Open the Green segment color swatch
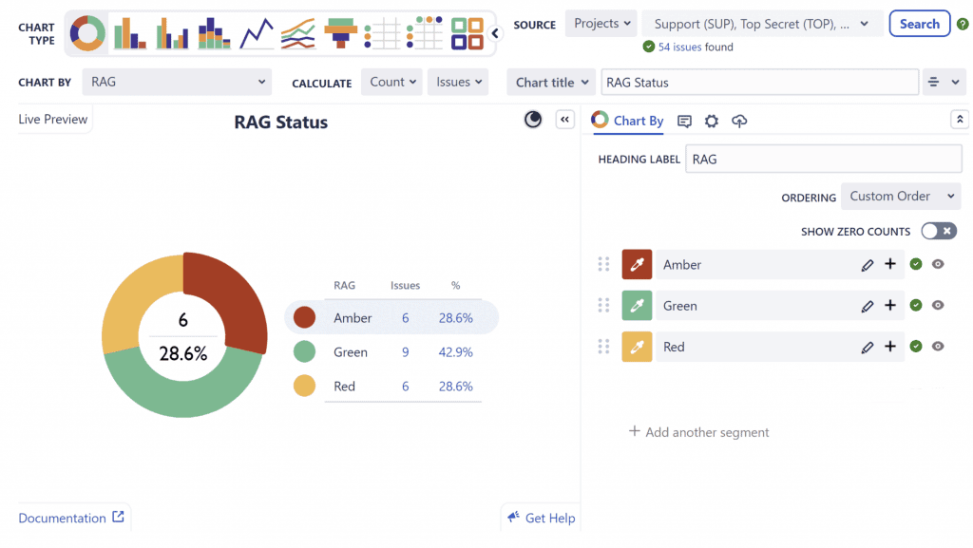 (x=637, y=306)
